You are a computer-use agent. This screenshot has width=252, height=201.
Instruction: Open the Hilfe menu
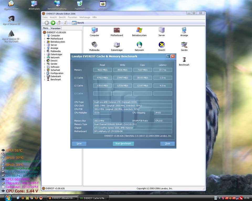pos(94,17)
